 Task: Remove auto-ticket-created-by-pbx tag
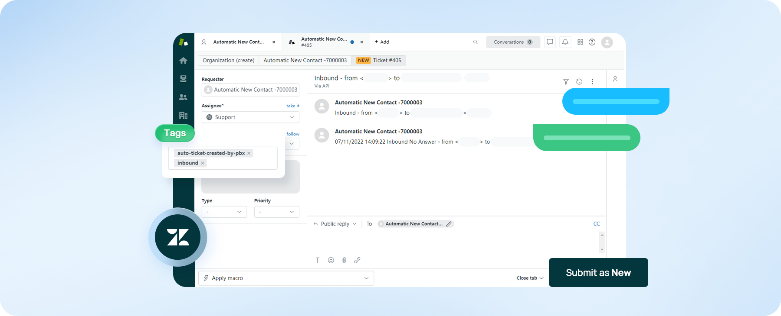point(249,153)
